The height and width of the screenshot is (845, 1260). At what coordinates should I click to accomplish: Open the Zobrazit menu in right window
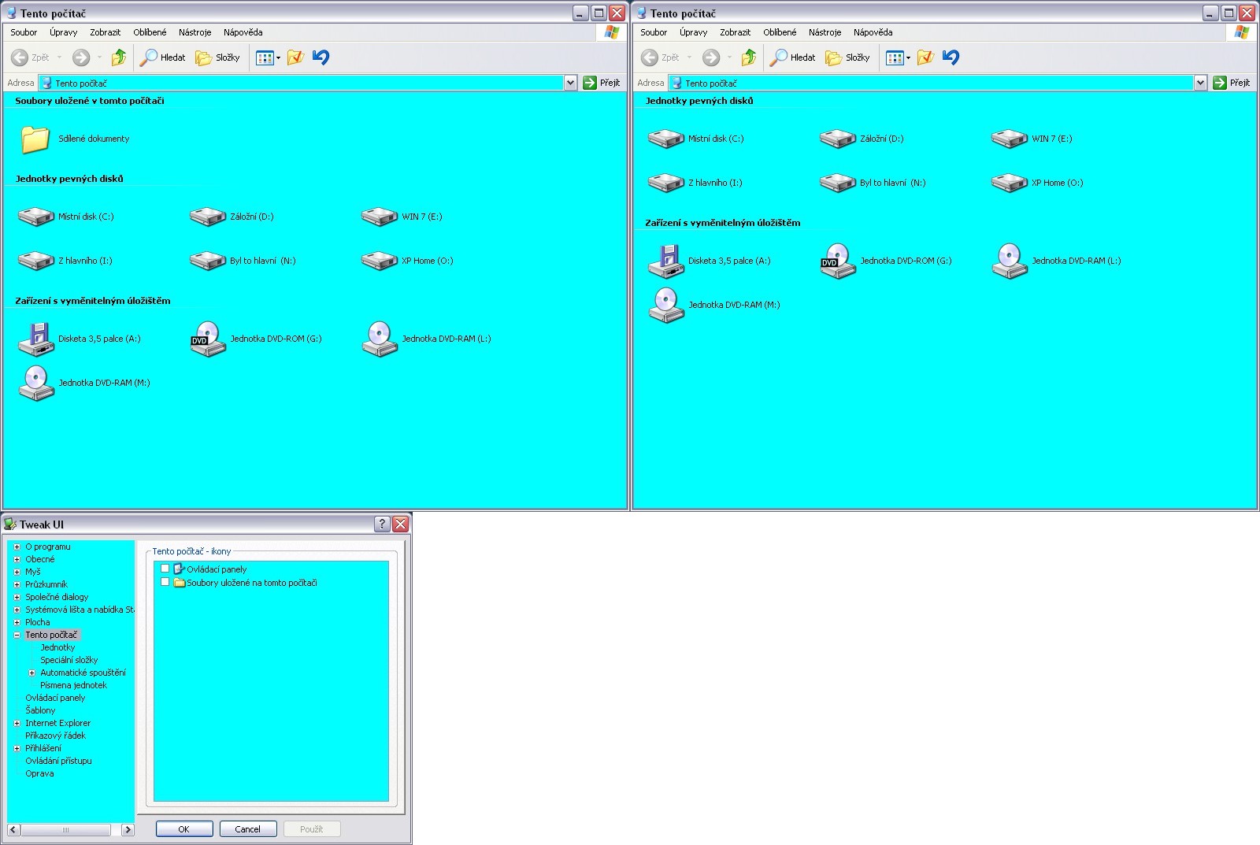click(735, 32)
